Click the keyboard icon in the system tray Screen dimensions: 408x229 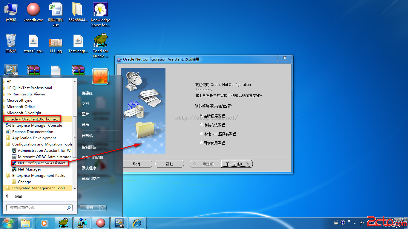pyautogui.click(x=336, y=222)
